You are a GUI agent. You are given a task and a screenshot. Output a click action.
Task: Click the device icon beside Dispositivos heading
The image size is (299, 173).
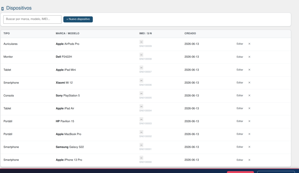coord(2,8)
